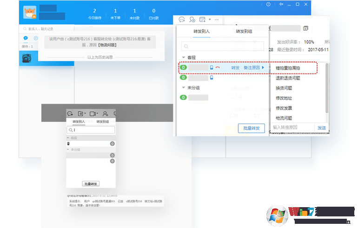Click the 今日接待 counter in the header
Viewport: 358px width, 228px height.
94,13
